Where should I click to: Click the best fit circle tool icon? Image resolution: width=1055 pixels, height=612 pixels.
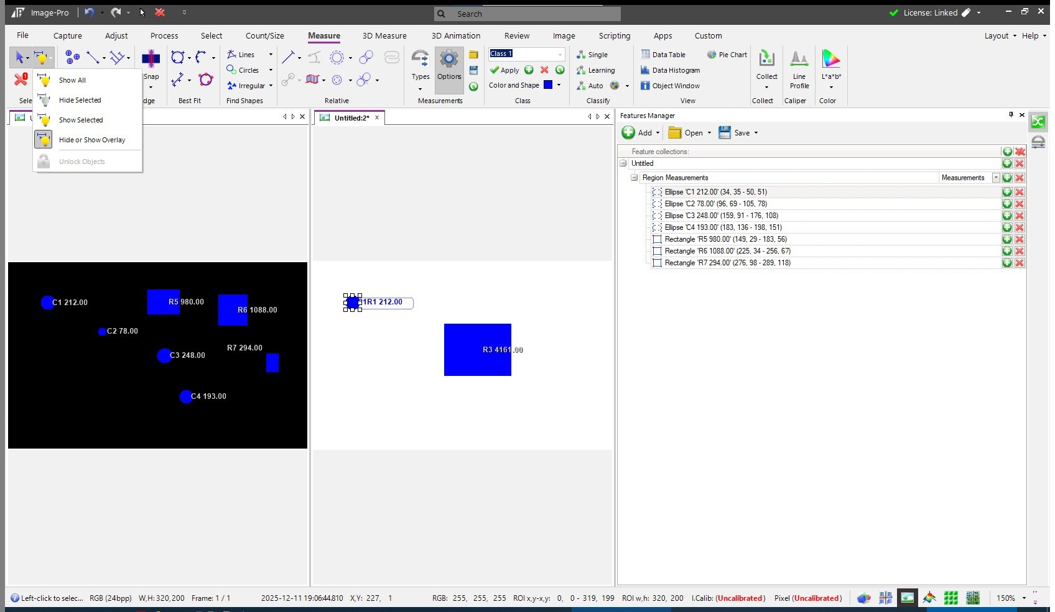pyautogui.click(x=177, y=58)
